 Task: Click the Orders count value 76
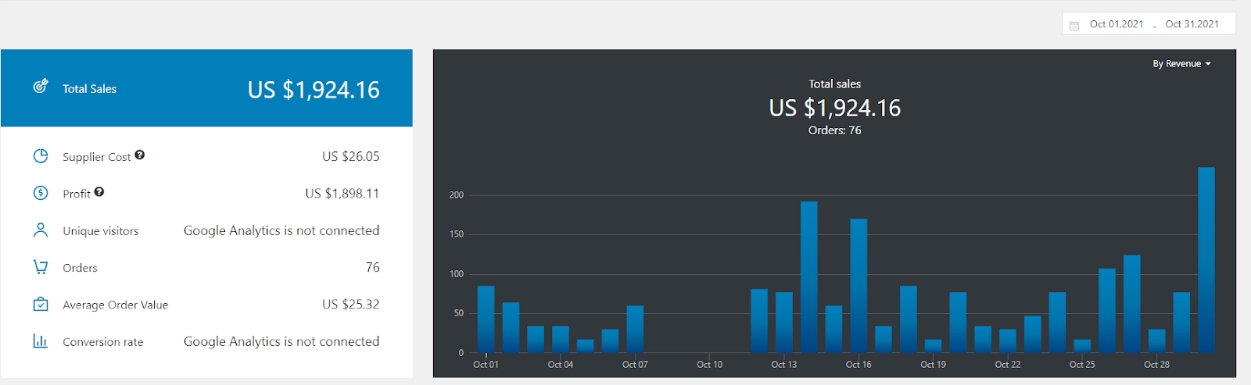click(372, 267)
